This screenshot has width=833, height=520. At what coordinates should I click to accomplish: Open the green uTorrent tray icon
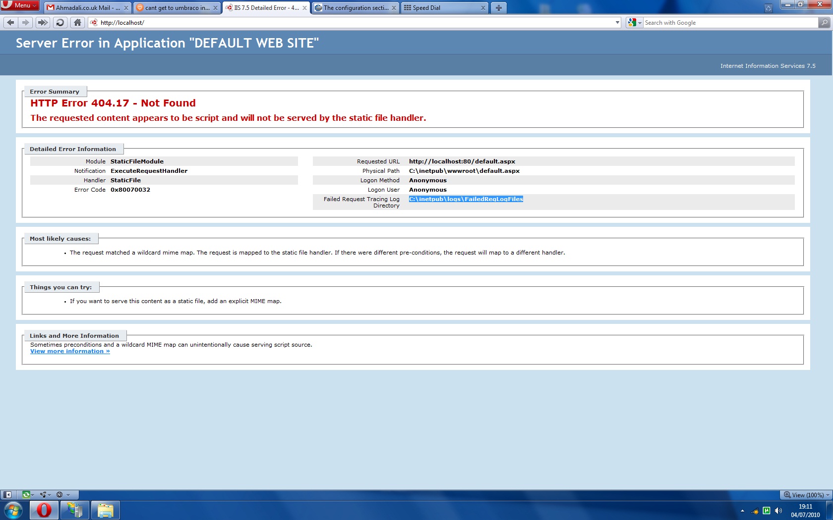767,511
